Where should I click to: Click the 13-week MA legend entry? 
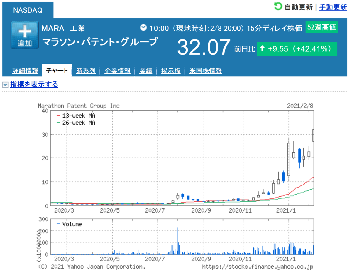(76, 116)
